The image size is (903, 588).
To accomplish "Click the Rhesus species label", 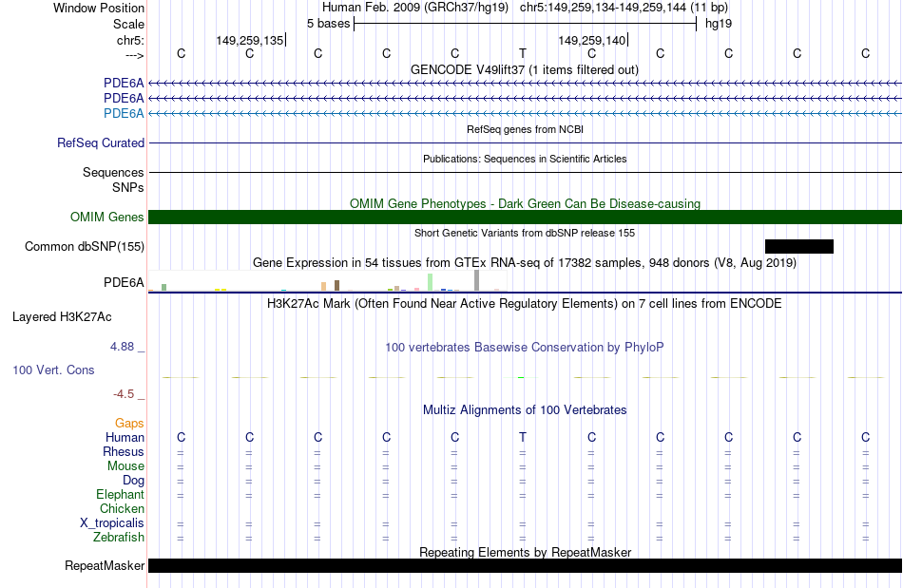I will point(124,451).
